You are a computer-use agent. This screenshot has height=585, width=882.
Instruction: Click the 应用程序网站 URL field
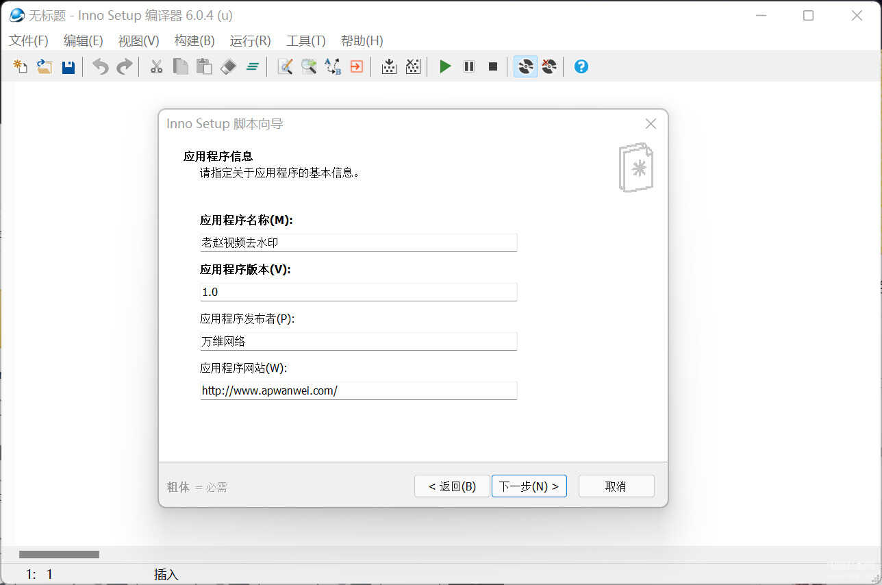[x=358, y=390]
